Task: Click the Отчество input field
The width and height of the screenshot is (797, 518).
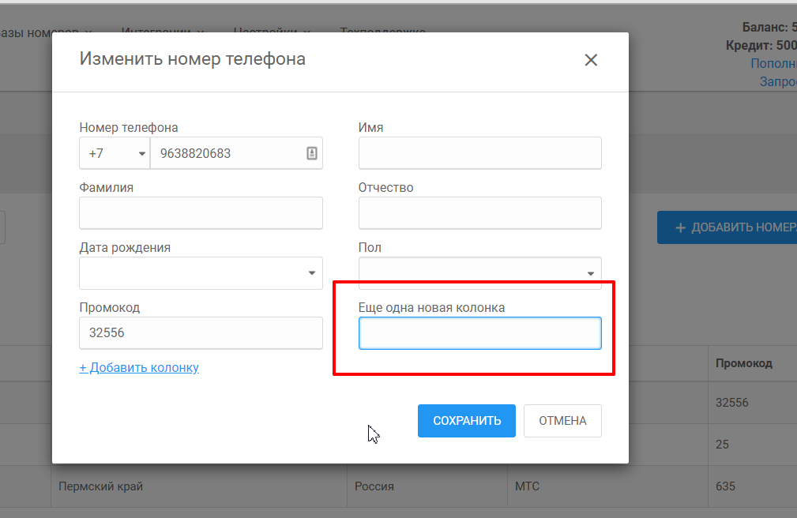Action: click(x=479, y=213)
